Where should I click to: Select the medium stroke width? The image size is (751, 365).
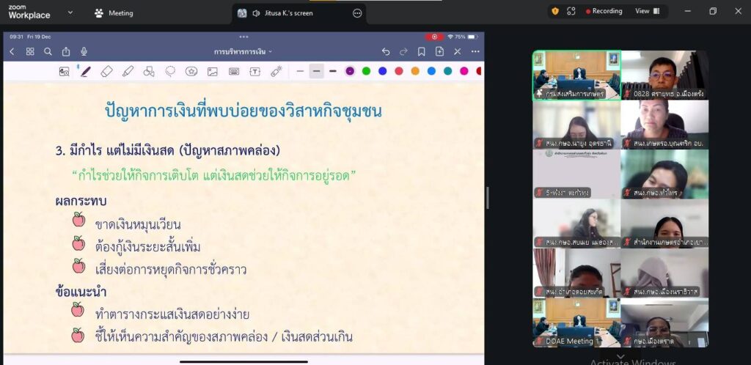(316, 71)
